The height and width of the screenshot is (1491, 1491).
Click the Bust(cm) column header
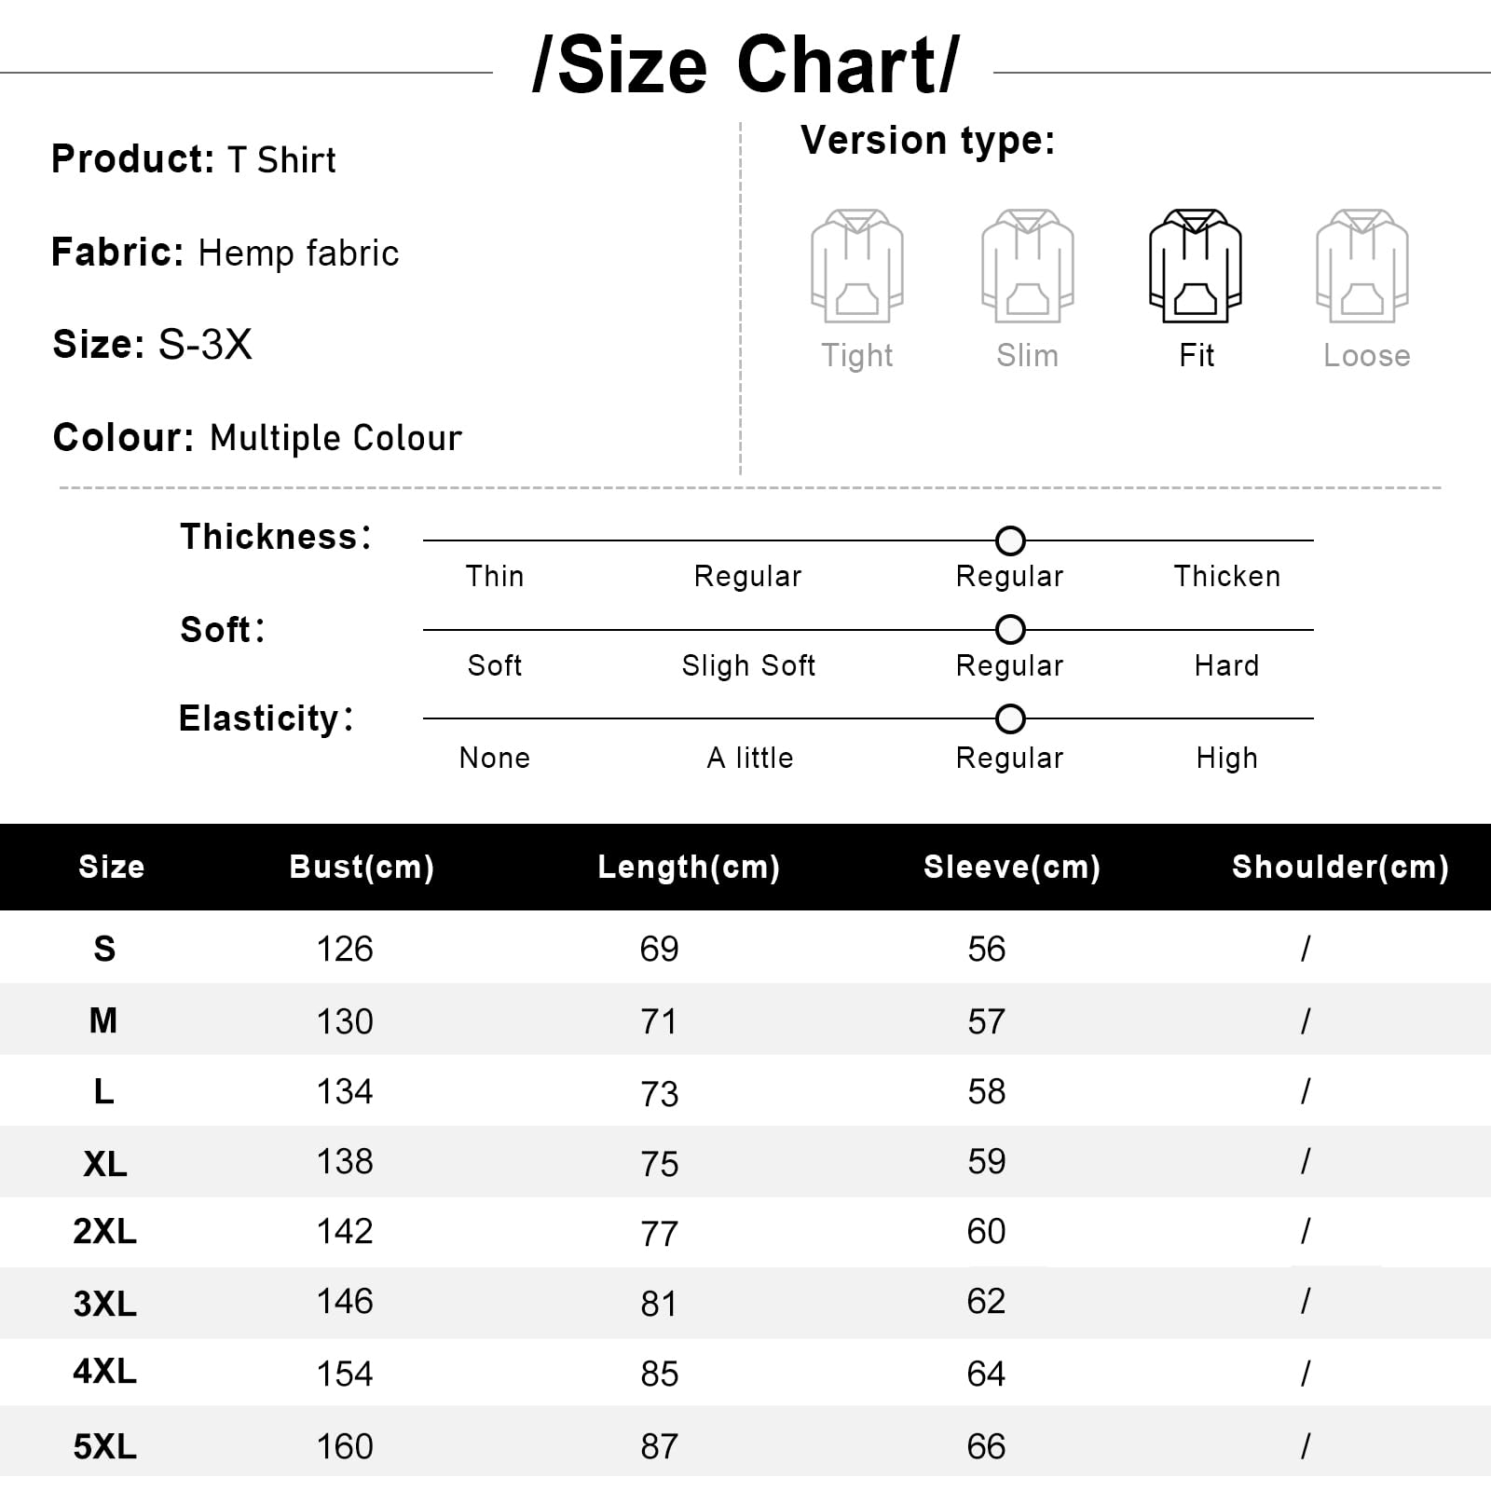pyautogui.click(x=362, y=867)
